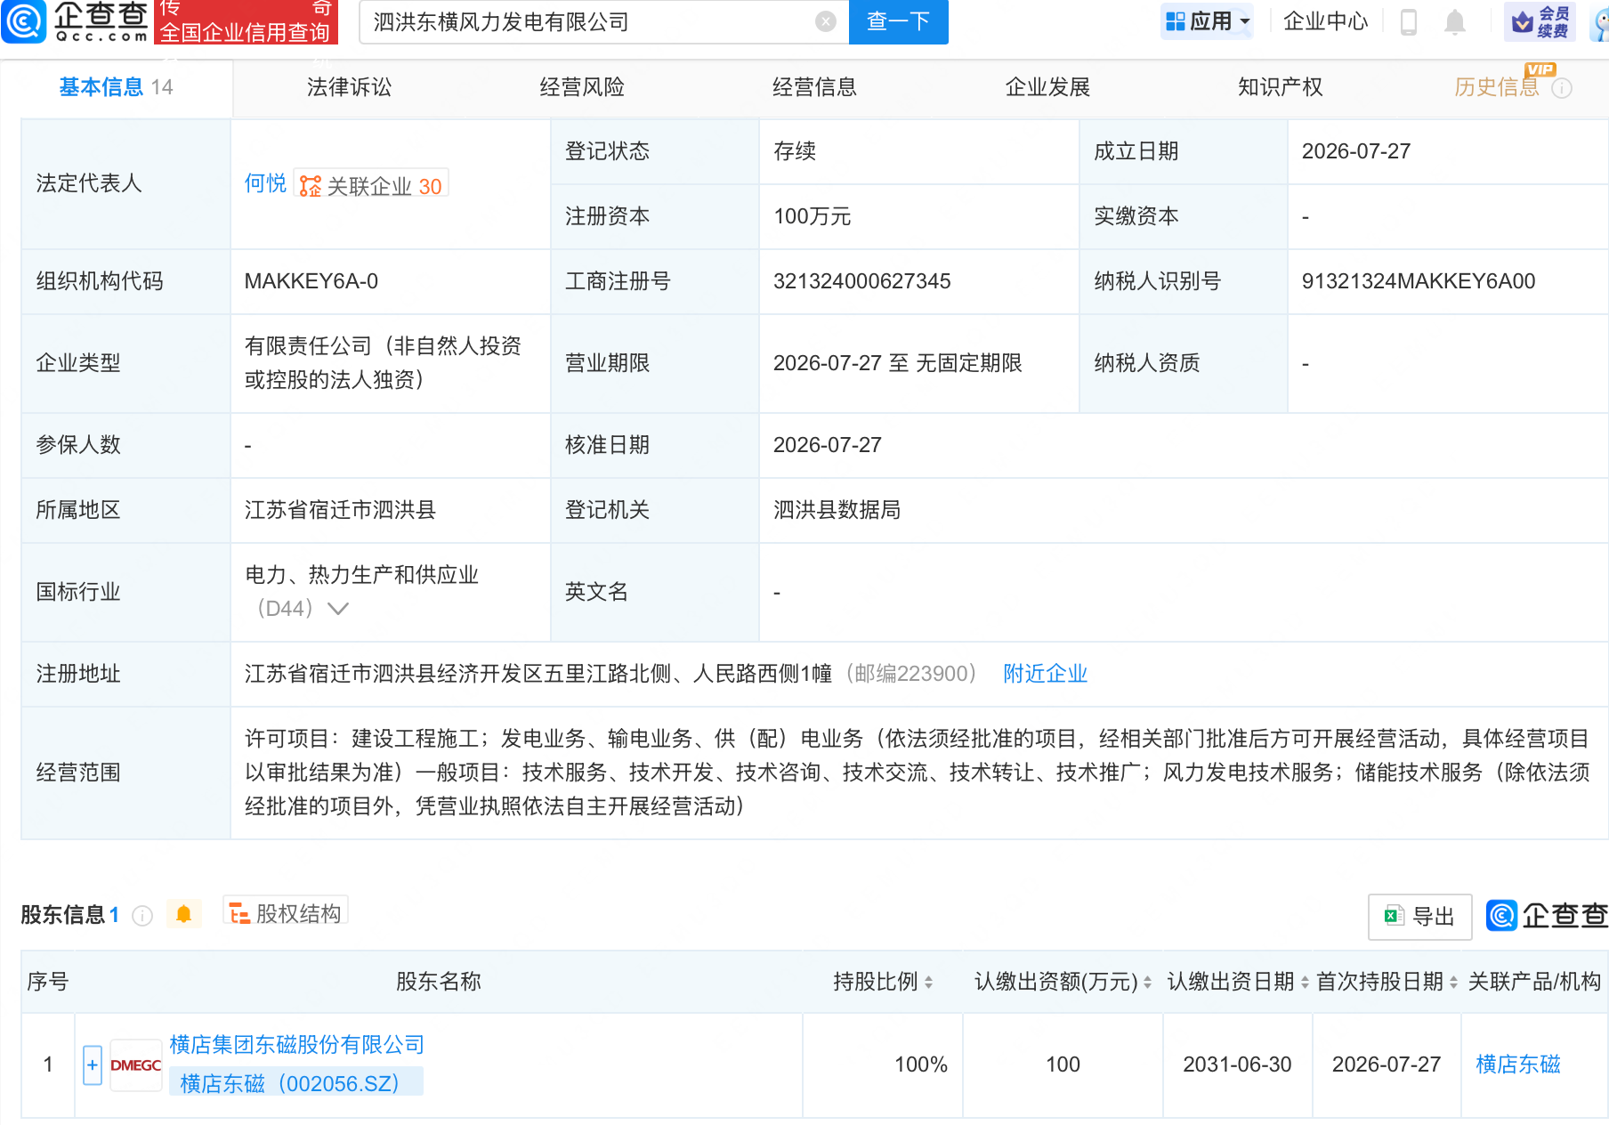Viewport: 1609px width, 1125px height.
Task: Open the 应用 dropdown menu
Action: click(1207, 21)
